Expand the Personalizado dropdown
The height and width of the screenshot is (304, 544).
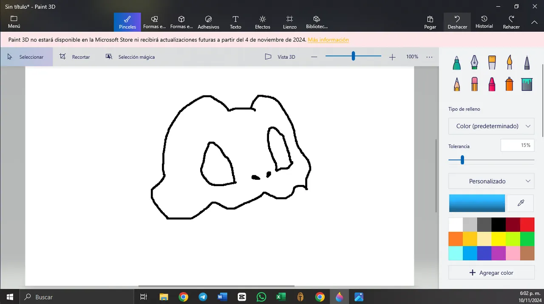(491, 181)
